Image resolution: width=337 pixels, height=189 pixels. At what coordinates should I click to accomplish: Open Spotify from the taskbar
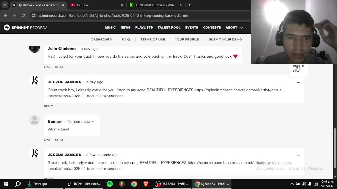click(110, 184)
